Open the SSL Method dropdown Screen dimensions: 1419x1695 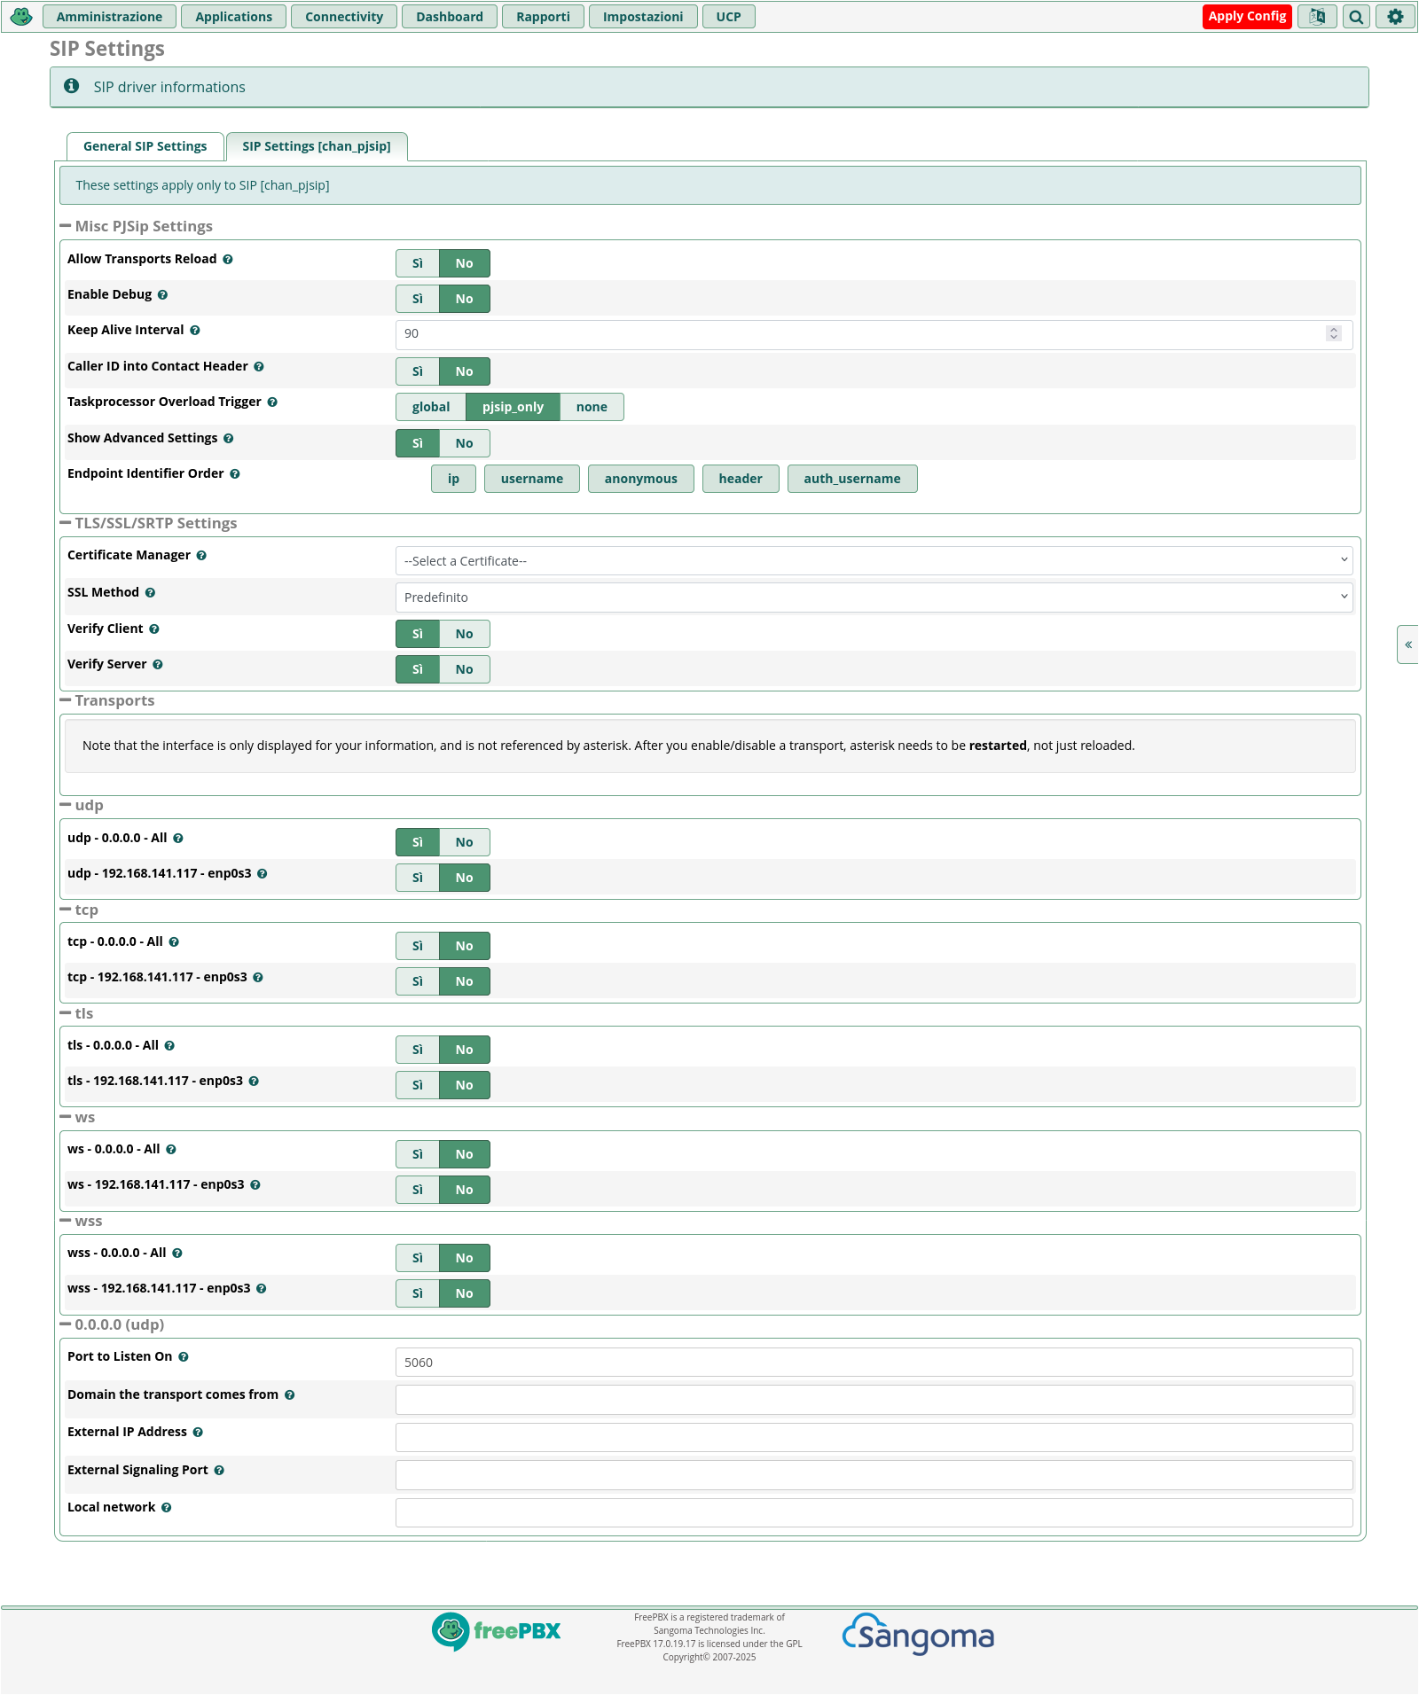874,598
